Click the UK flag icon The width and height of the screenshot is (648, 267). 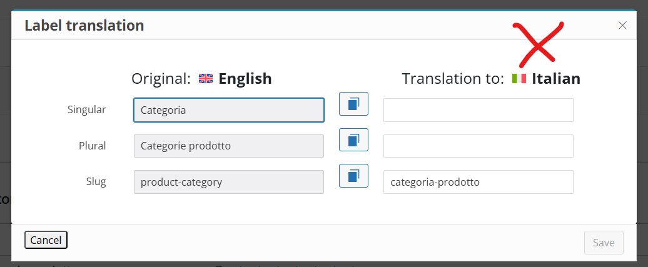(206, 79)
